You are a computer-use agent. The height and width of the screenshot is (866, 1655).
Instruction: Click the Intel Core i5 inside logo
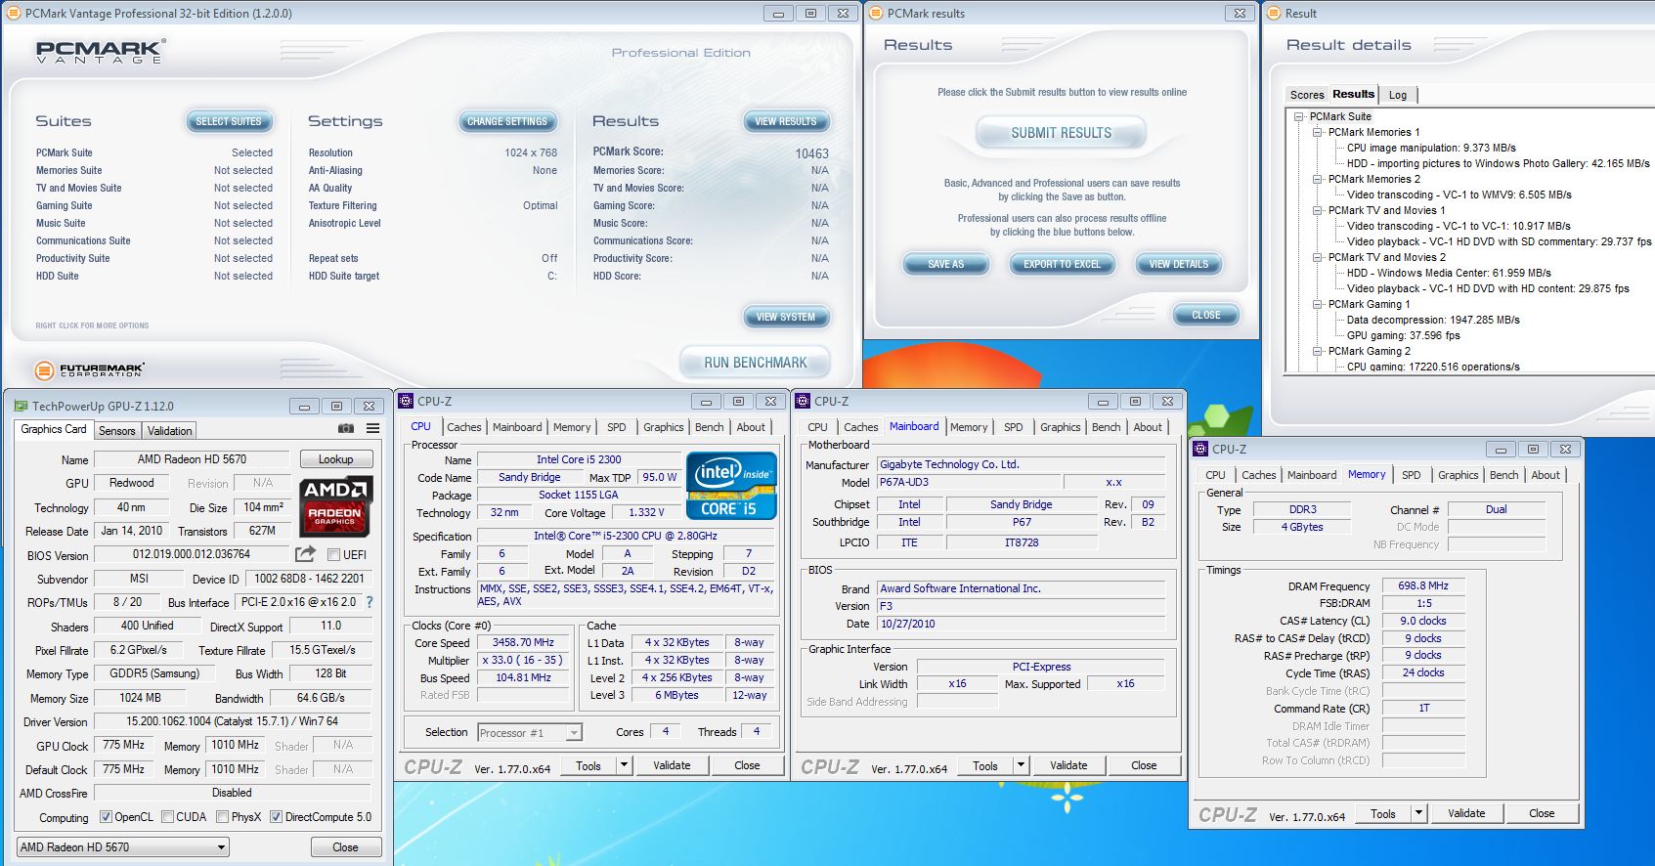coord(731,485)
